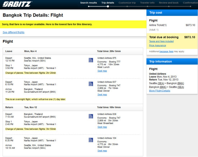Click United logo beside flight 104
Viewport: 198px width, 157px height.
pyautogui.click(x=91, y=140)
